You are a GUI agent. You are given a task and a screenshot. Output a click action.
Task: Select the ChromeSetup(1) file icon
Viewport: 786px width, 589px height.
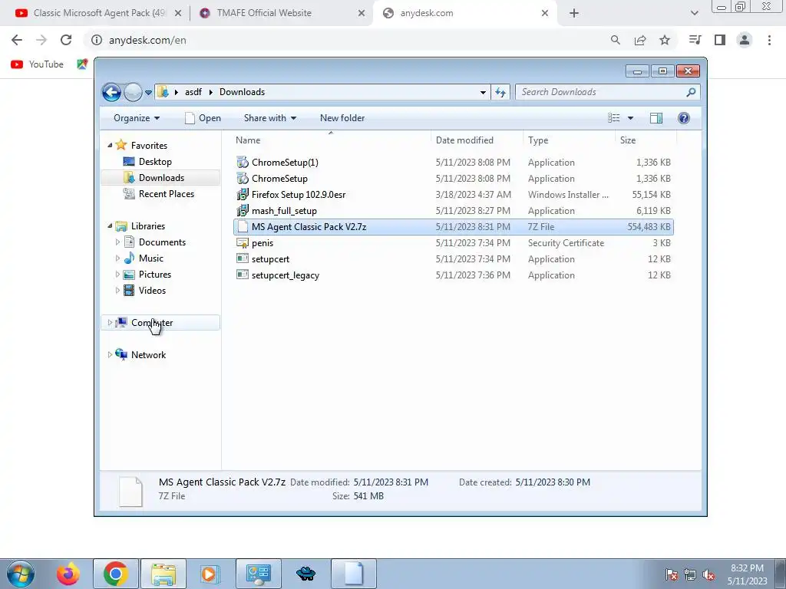tap(243, 163)
